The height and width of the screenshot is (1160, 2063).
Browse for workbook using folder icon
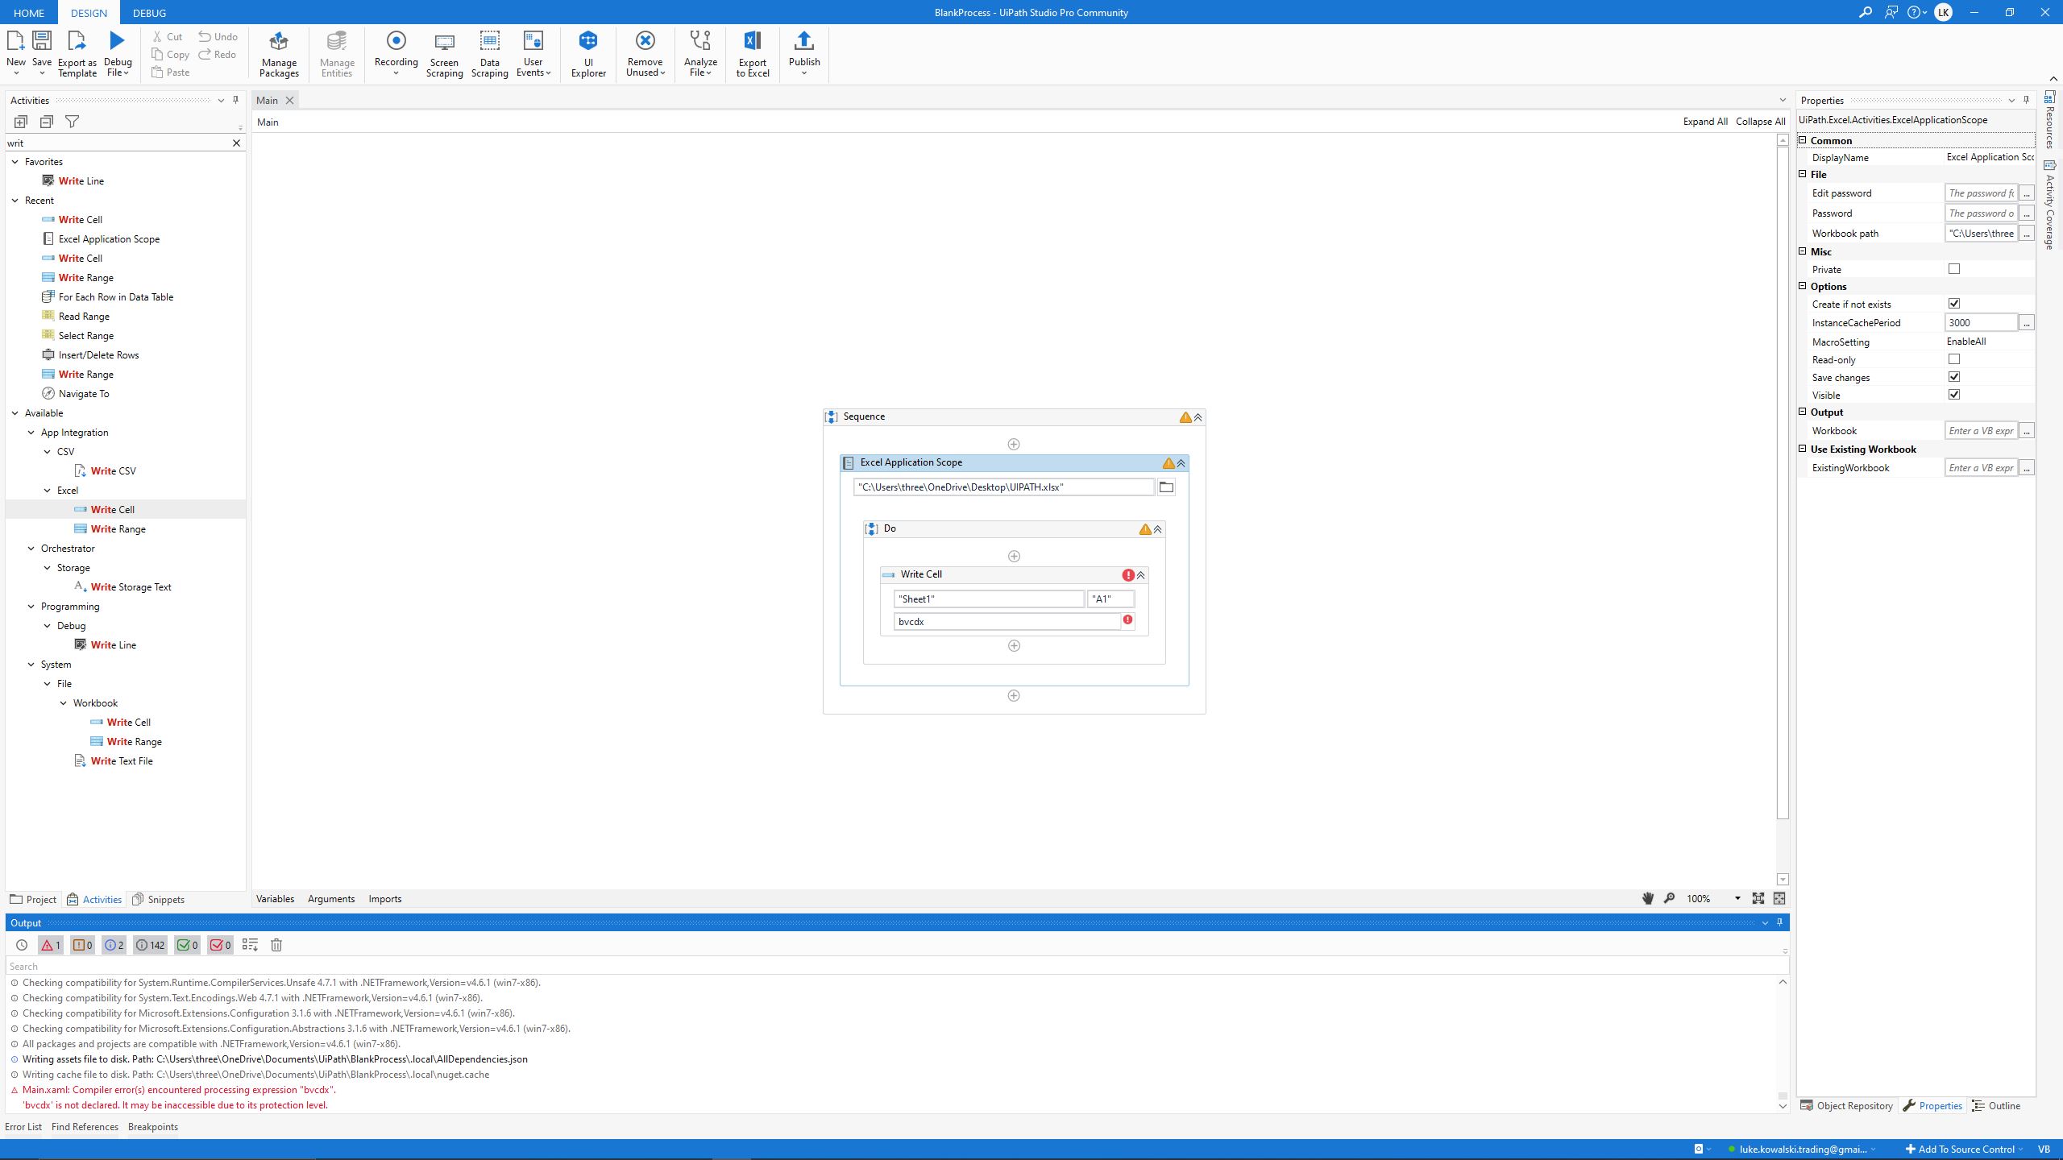[x=1166, y=487]
